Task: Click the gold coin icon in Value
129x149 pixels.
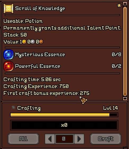Action: [24, 42]
